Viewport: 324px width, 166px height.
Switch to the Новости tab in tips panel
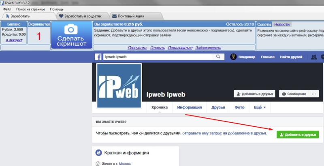(x=281, y=24)
